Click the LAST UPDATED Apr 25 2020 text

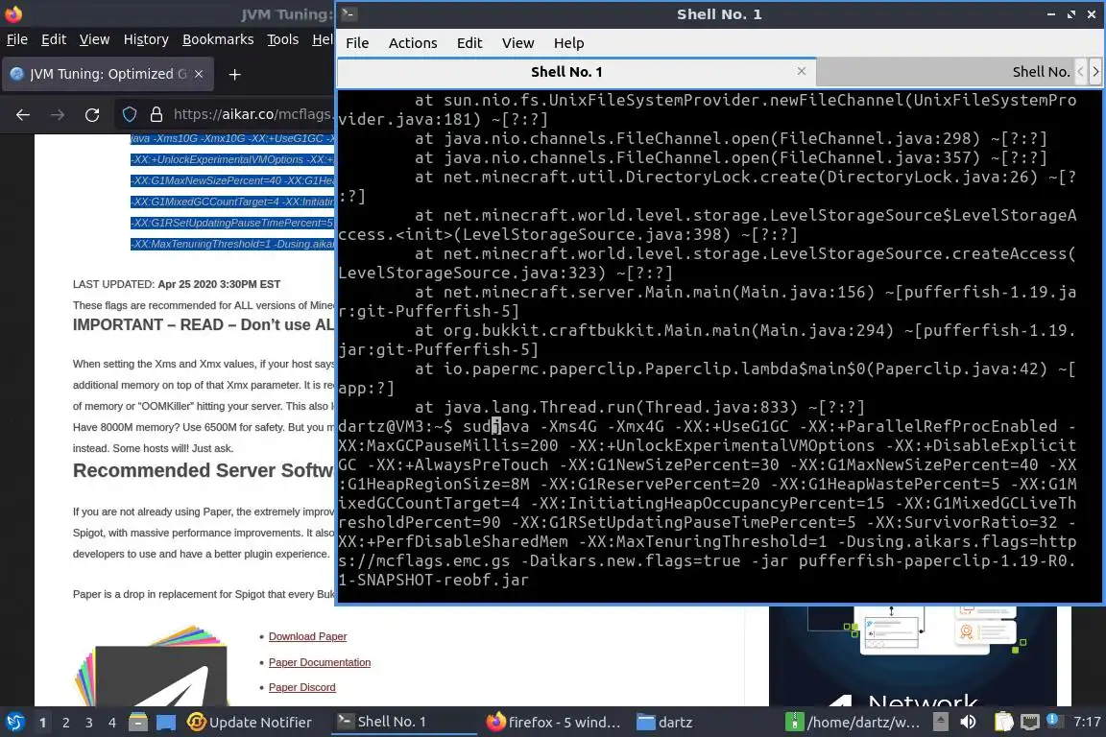coord(177,284)
